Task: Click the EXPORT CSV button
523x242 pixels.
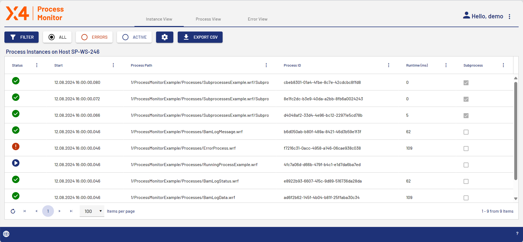Action: [200, 37]
